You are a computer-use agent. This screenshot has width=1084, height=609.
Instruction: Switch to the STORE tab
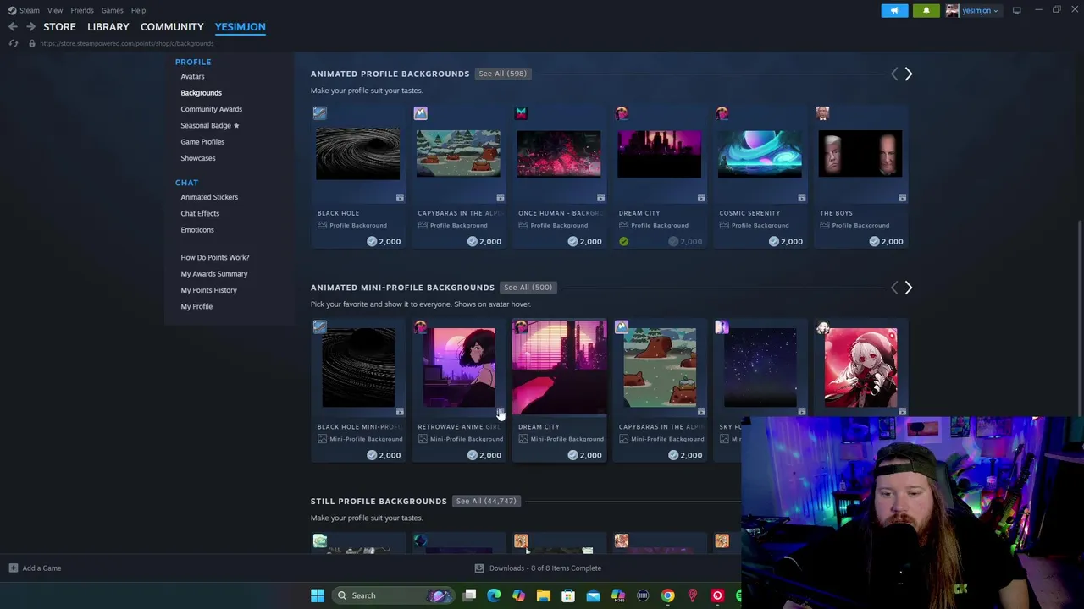59,27
